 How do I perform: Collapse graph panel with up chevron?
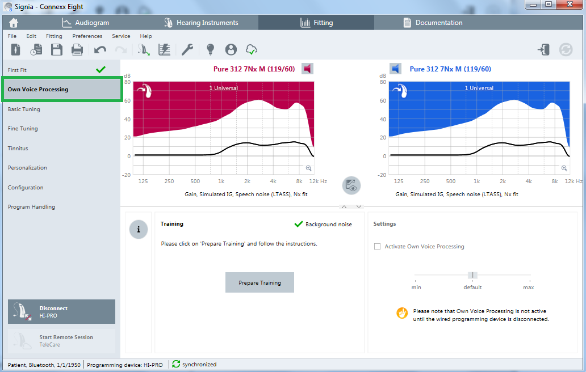click(x=344, y=207)
